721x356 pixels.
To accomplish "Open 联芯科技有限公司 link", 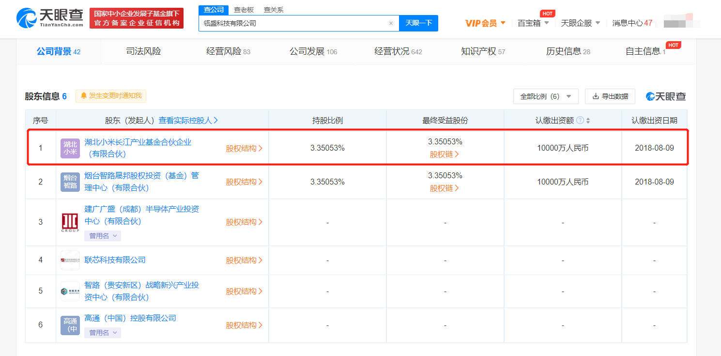I will (x=115, y=260).
